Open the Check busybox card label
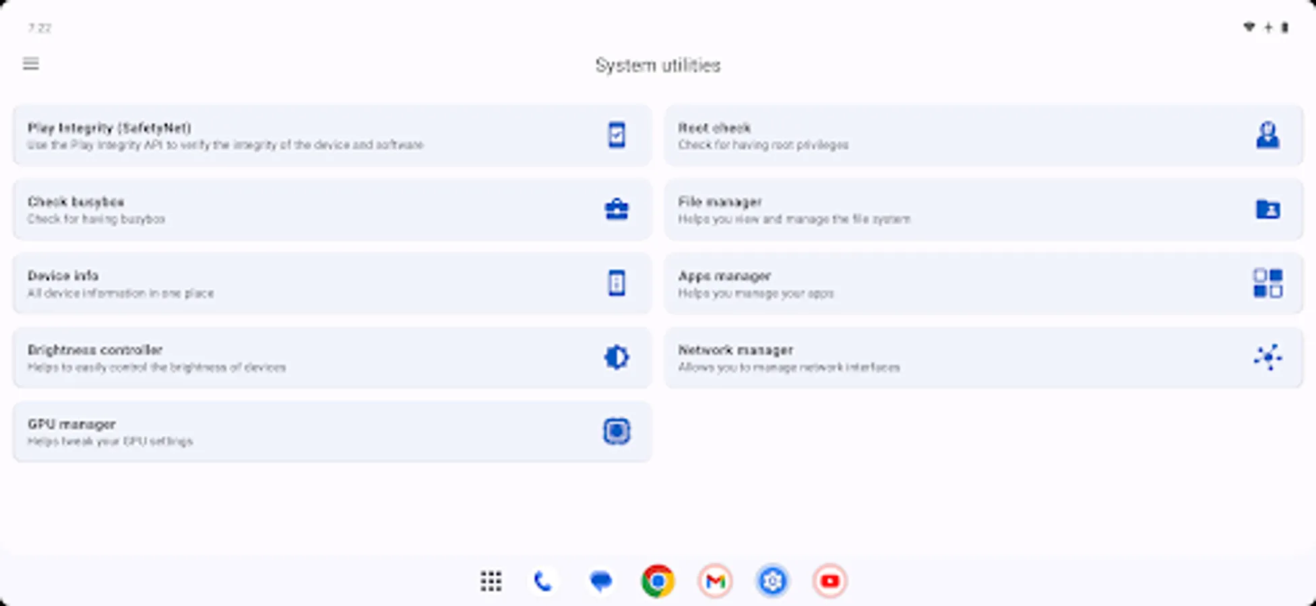1316x606 pixels. coord(76,202)
